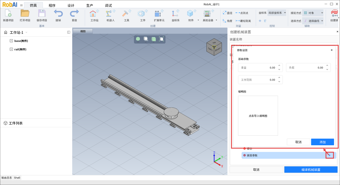Click the 重量 input field

[260, 68]
